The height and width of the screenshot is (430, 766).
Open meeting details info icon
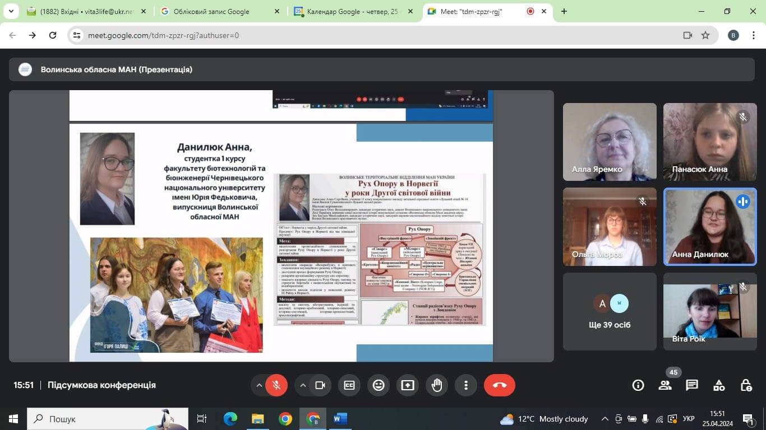point(638,385)
